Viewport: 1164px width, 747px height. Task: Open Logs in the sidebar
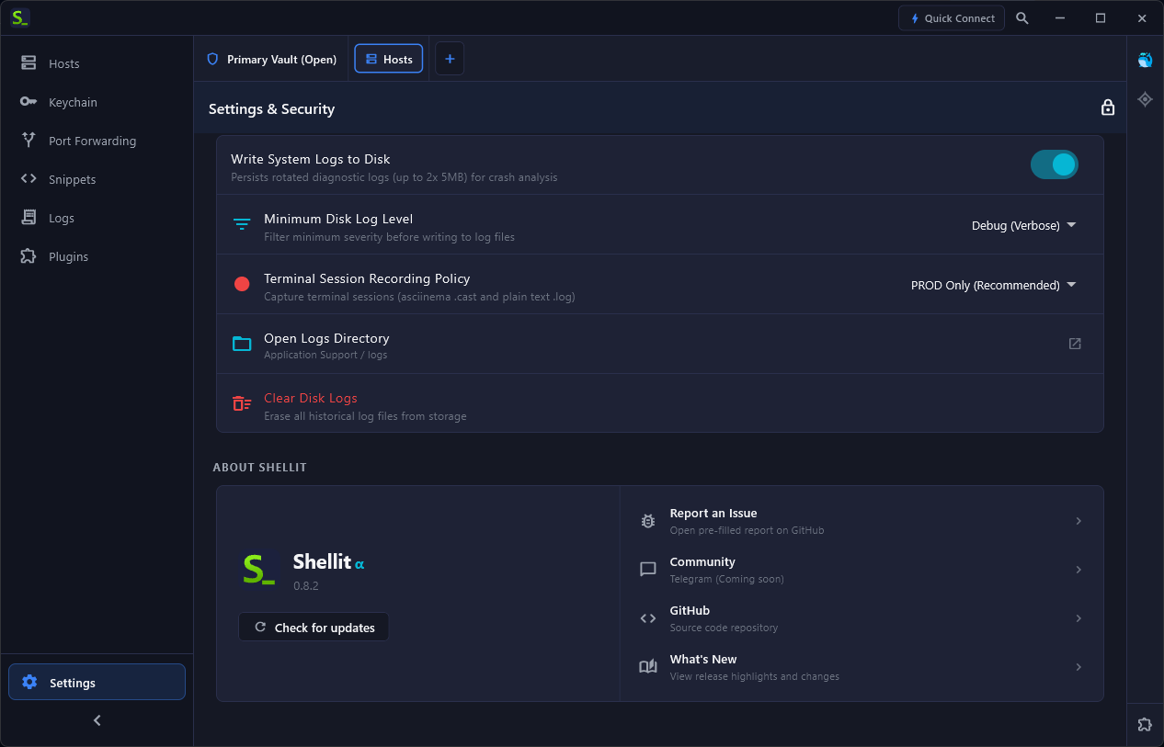click(97, 218)
